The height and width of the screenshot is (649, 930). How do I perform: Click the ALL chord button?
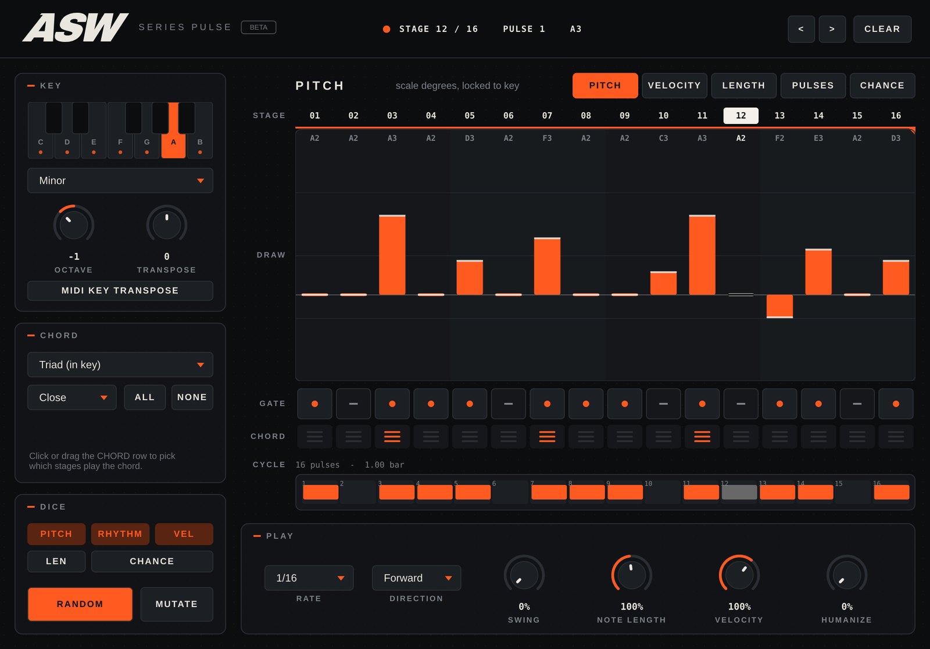pyautogui.click(x=145, y=398)
